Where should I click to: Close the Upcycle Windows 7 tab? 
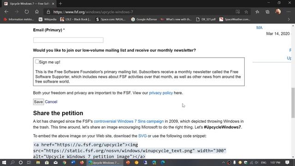(x=53, y=4)
